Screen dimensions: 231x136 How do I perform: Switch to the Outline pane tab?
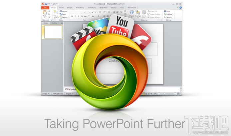click(x=54, y=23)
